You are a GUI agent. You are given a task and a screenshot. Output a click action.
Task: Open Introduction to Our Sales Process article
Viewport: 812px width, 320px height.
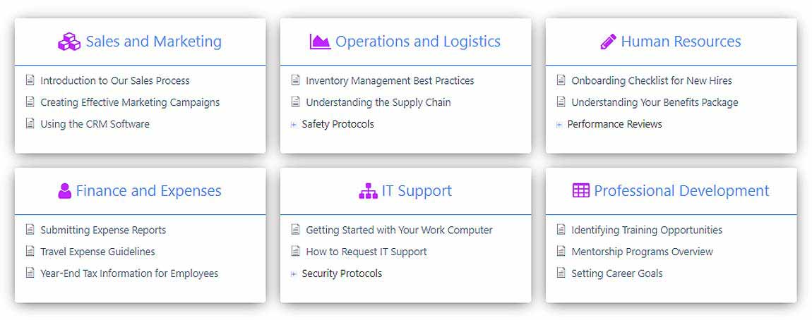click(115, 81)
